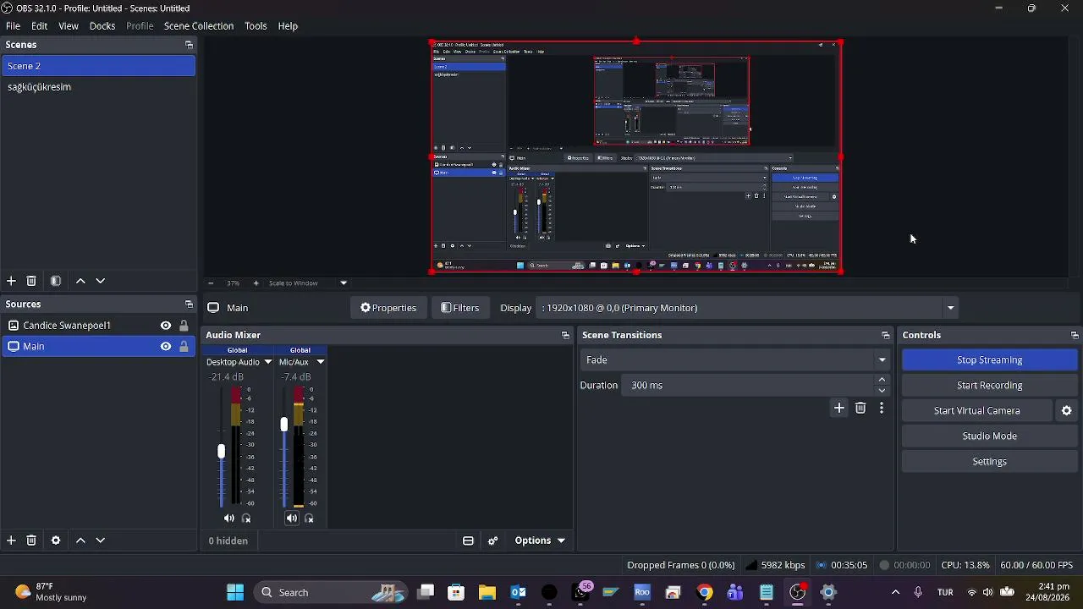Show hidden icons in system tray
The height and width of the screenshot is (609, 1083).
click(x=895, y=592)
